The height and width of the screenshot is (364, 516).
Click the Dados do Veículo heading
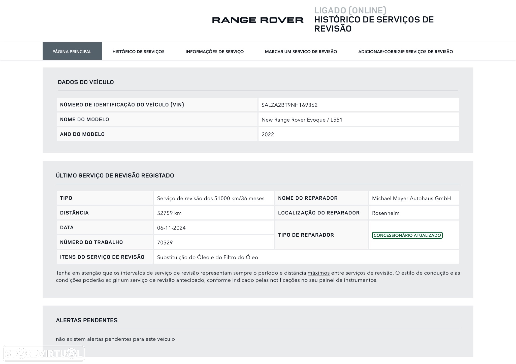point(86,82)
